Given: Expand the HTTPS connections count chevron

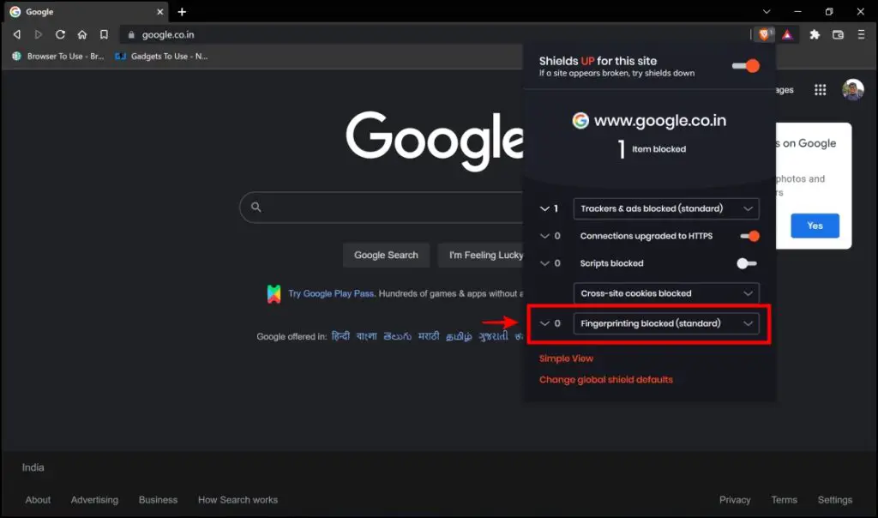Looking at the screenshot, I should 544,237.
